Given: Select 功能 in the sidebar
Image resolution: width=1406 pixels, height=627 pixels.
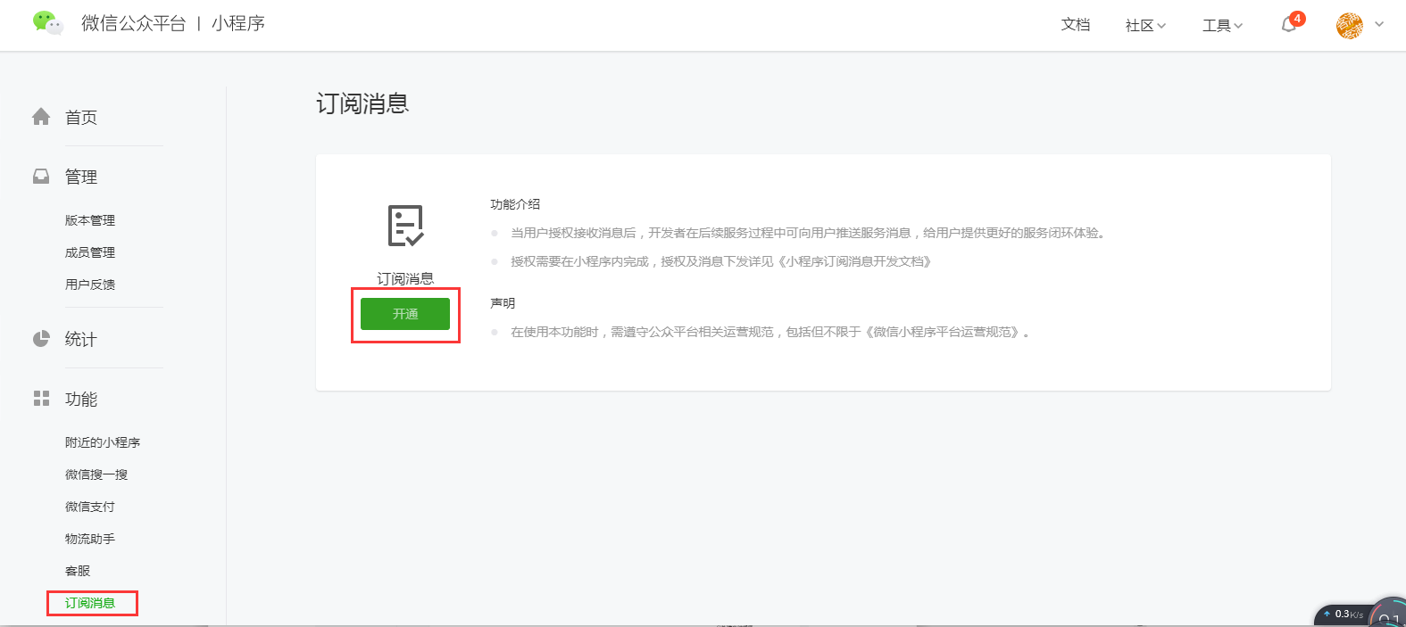Looking at the screenshot, I should coord(81,399).
